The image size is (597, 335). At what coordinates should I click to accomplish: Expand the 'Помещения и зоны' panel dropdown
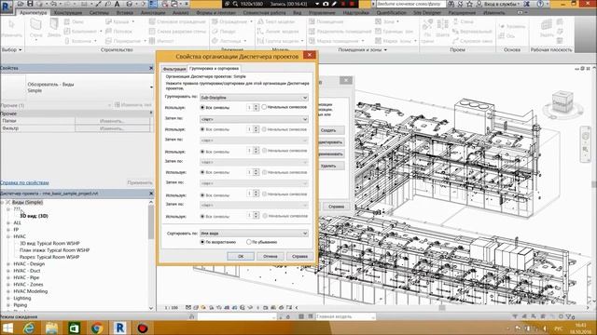coord(362,49)
